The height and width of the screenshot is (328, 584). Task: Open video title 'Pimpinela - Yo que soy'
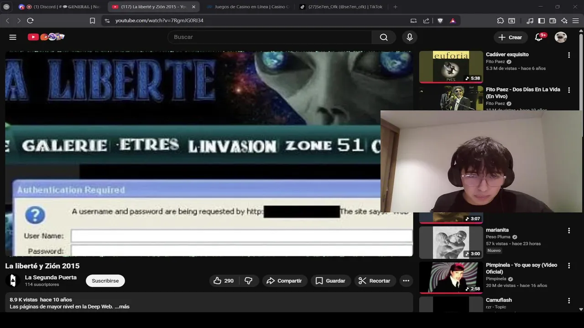(521, 268)
